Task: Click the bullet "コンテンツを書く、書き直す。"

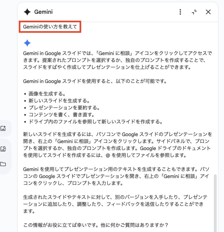Action: (61, 115)
